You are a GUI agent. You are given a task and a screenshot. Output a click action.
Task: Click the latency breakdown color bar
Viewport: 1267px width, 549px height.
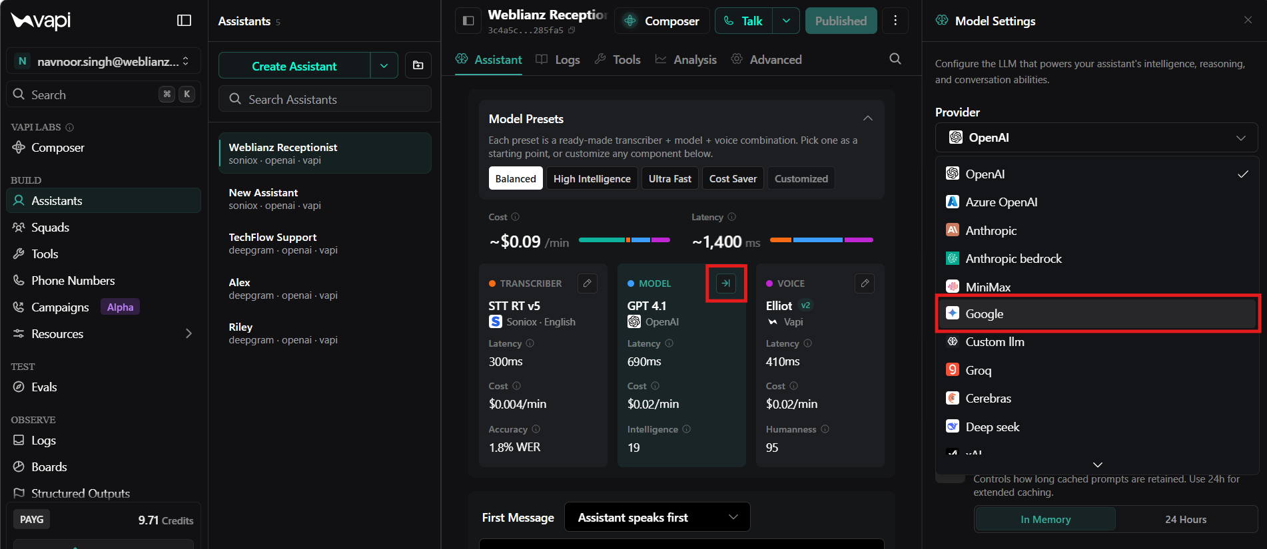[x=821, y=240]
